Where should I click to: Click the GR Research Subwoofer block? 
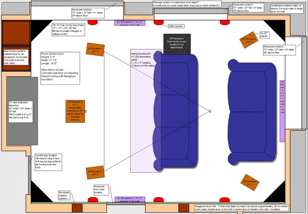click(x=177, y=44)
